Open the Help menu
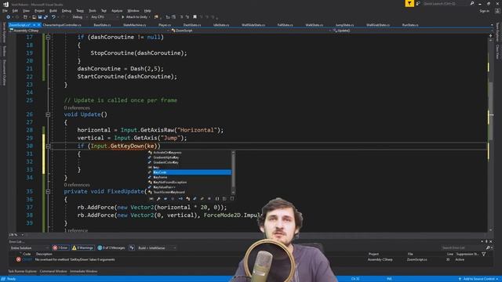This screenshot has height=282, width=502. coord(147,10)
